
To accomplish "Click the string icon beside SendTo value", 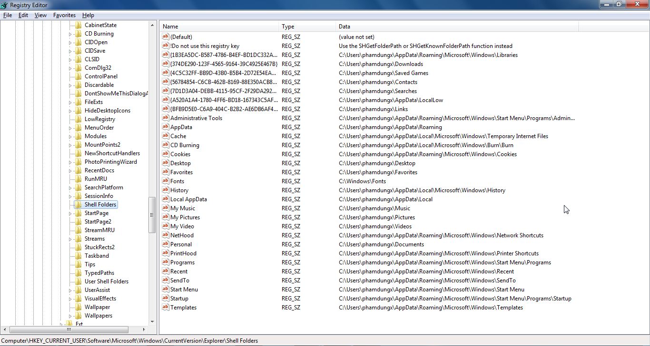I will coord(166,281).
